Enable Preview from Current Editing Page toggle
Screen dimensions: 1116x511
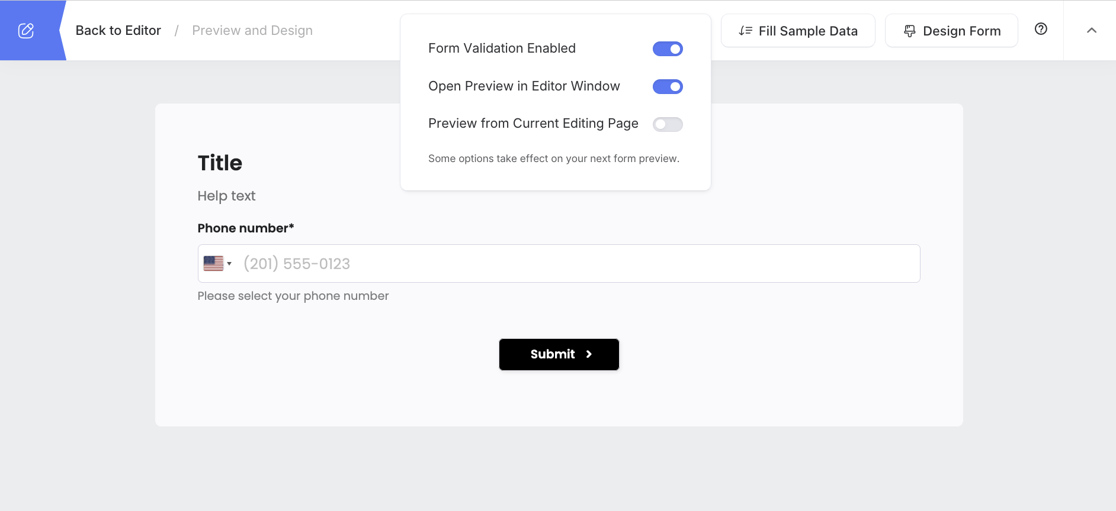(x=668, y=124)
